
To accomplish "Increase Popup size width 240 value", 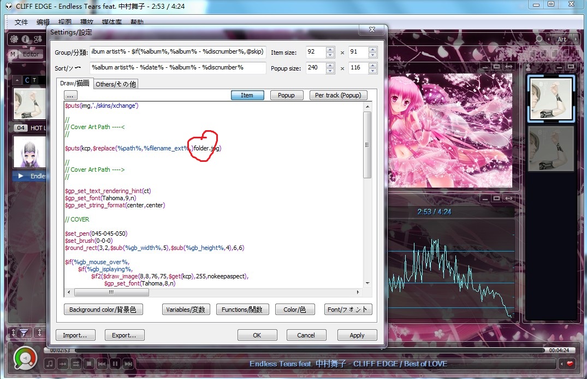I will pyautogui.click(x=330, y=65).
